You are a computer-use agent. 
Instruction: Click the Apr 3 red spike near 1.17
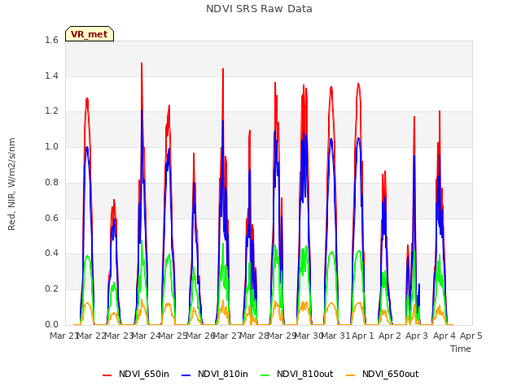[414, 117]
